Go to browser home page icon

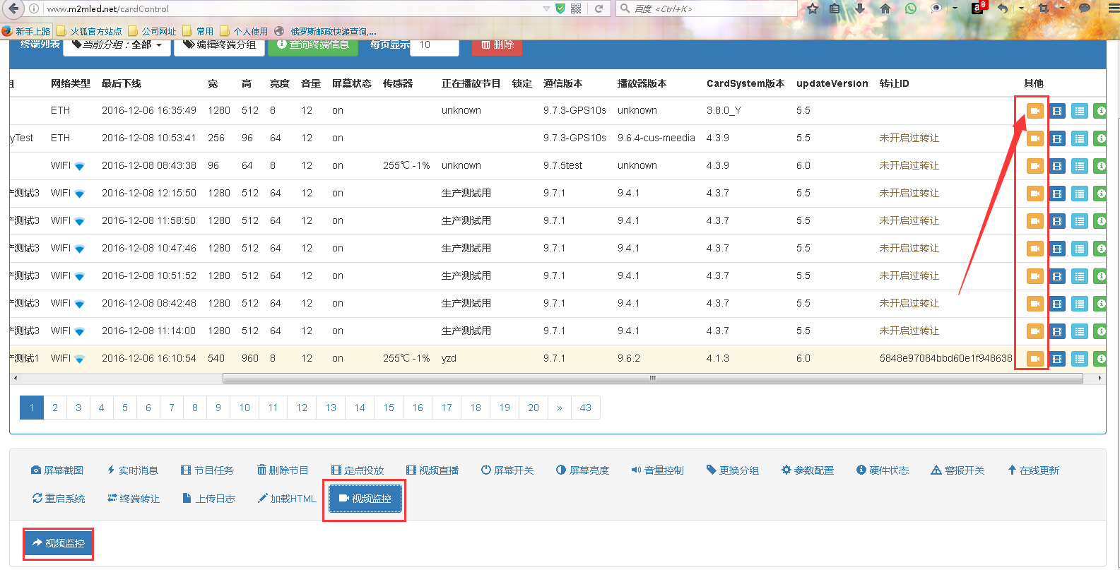885,8
